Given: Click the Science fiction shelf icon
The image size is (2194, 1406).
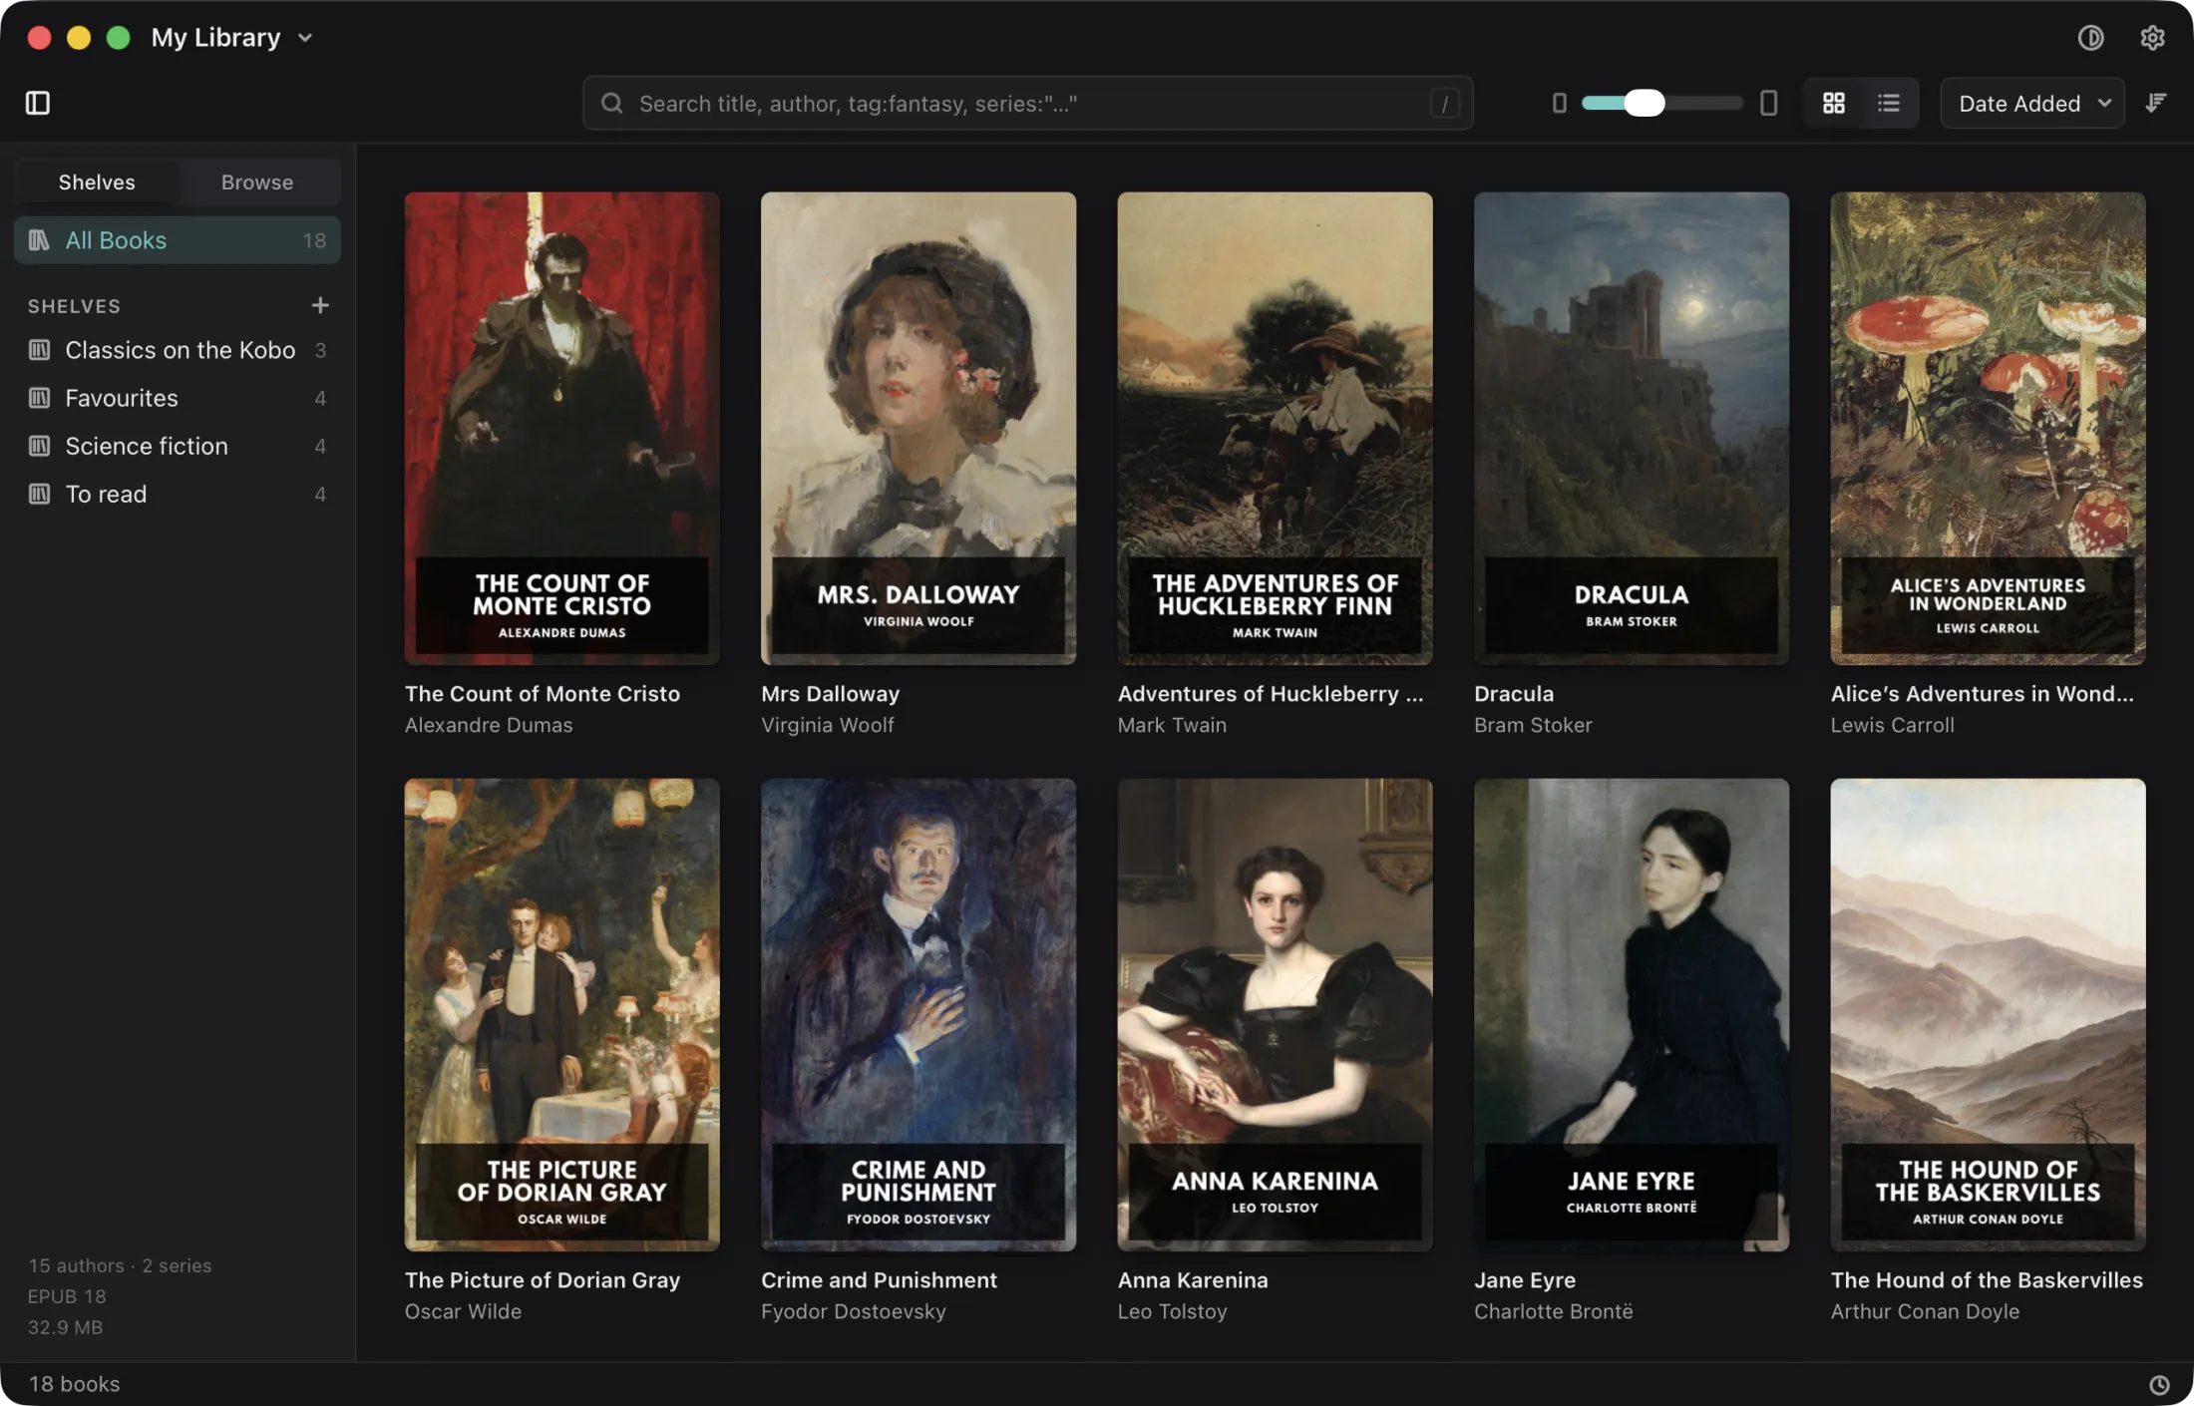Looking at the screenshot, I should pyautogui.click(x=39, y=446).
